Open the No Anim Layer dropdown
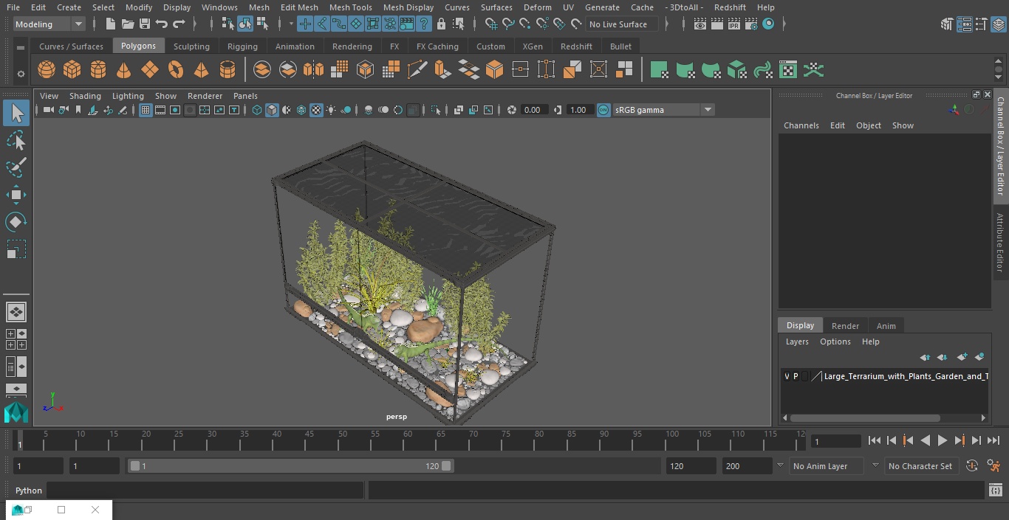This screenshot has height=520, width=1009. pos(826,466)
